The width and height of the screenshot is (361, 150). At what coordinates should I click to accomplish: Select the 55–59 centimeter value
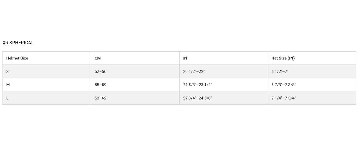(100, 85)
